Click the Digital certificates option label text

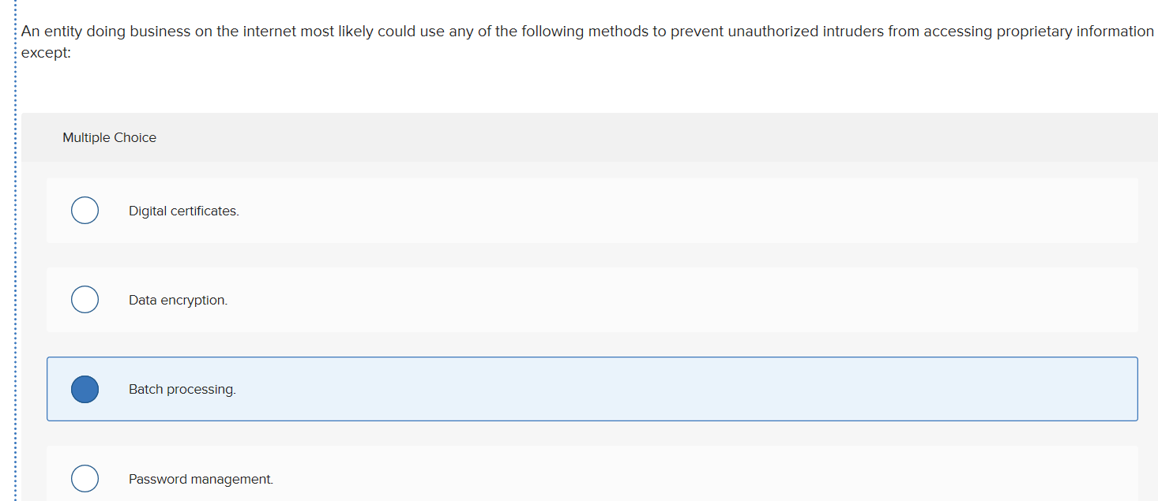pyautogui.click(x=184, y=210)
